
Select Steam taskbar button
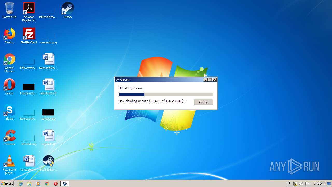[x=64, y=184]
